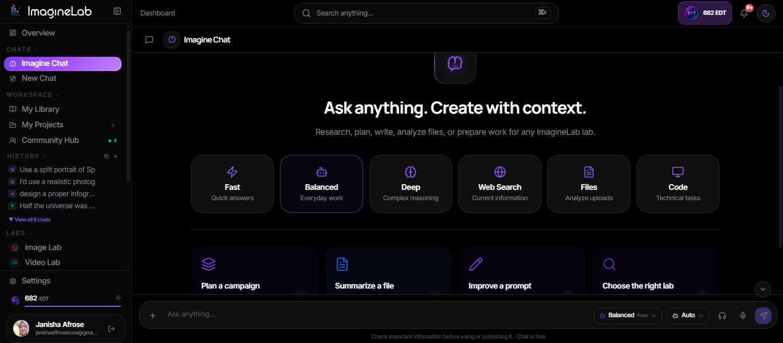Click the microphone icon
The height and width of the screenshot is (343, 783).
point(743,315)
